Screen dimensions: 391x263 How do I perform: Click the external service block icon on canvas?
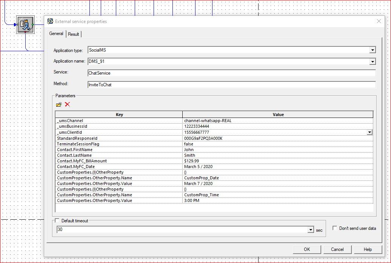(25, 24)
